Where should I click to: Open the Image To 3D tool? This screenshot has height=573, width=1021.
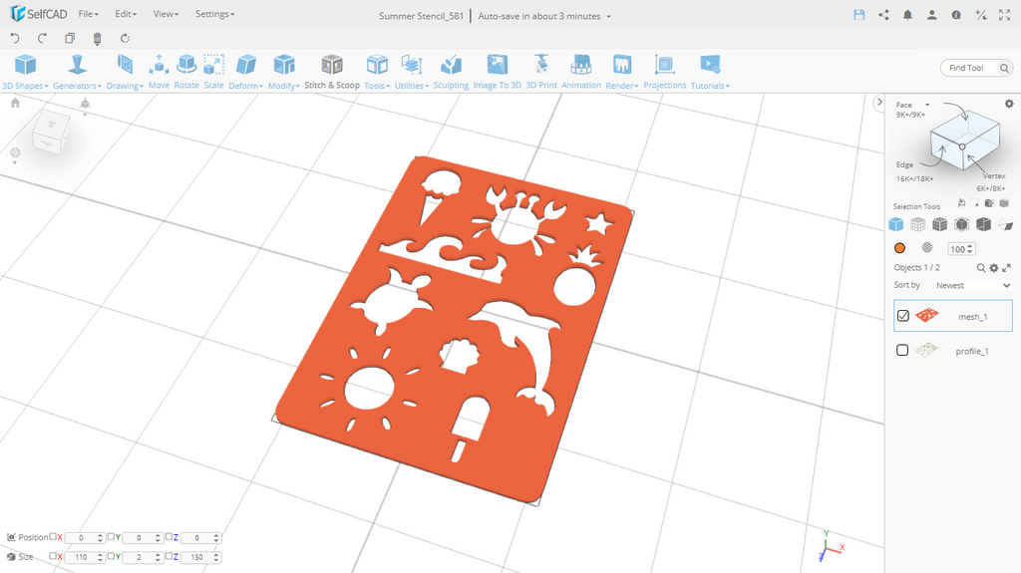pyautogui.click(x=497, y=71)
